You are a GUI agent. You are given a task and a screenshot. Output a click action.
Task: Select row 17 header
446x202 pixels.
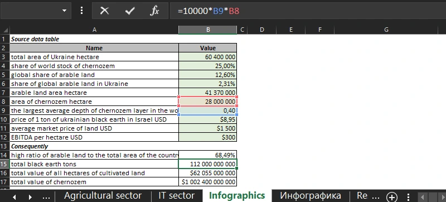5,182
